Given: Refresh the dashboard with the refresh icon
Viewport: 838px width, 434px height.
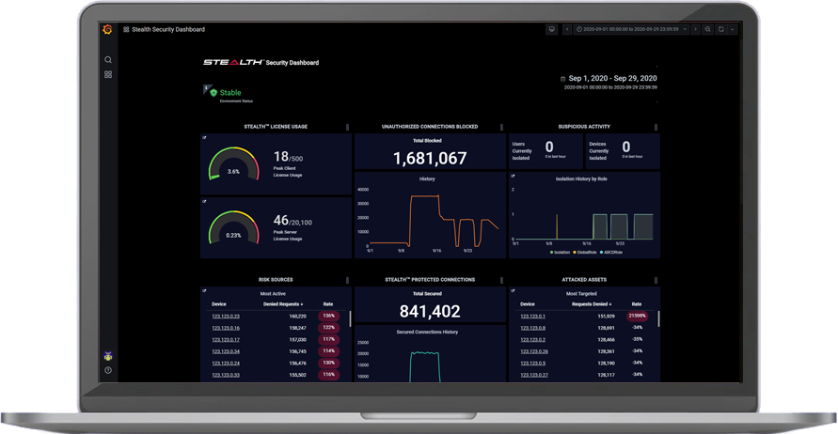Looking at the screenshot, I should pyautogui.click(x=721, y=29).
